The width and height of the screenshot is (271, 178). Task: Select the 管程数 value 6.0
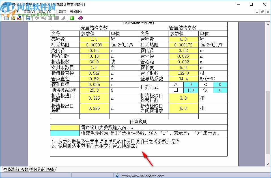click(184, 39)
